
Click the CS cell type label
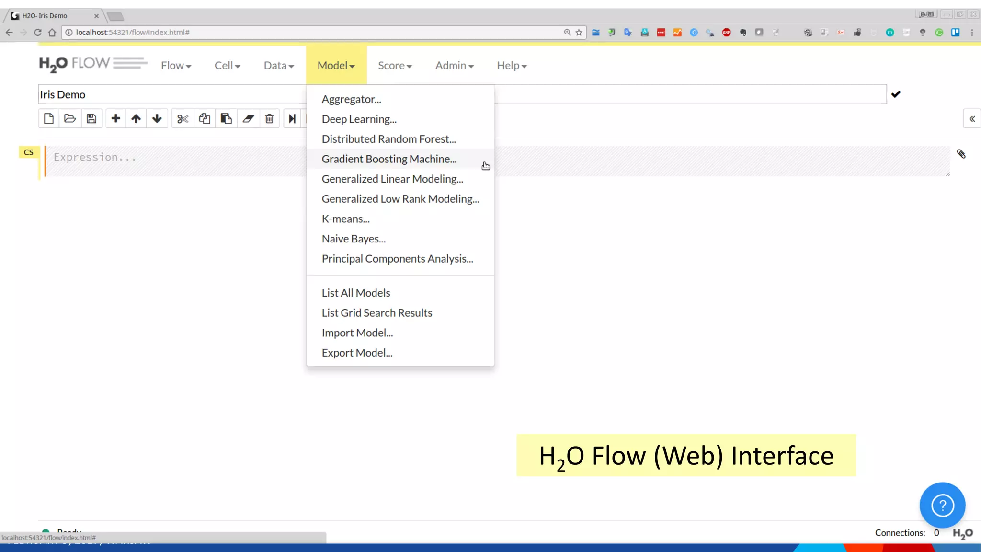click(x=29, y=152)
